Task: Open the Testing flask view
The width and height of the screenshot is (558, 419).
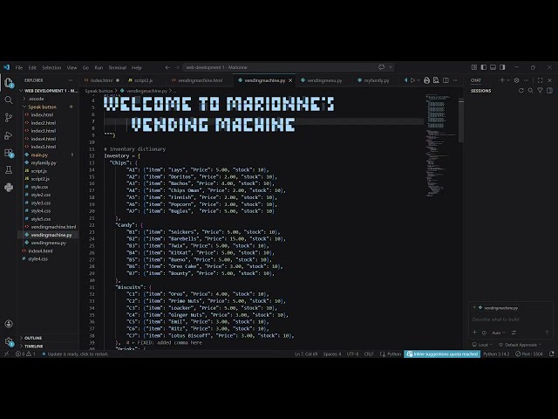Action: click(x=9, y=170)
